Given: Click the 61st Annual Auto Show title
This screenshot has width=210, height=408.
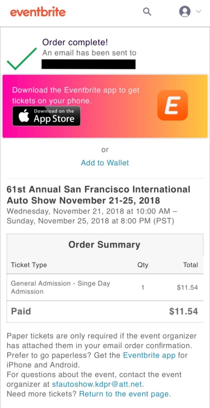Looking at the screenshot, I should pos(99,195).
